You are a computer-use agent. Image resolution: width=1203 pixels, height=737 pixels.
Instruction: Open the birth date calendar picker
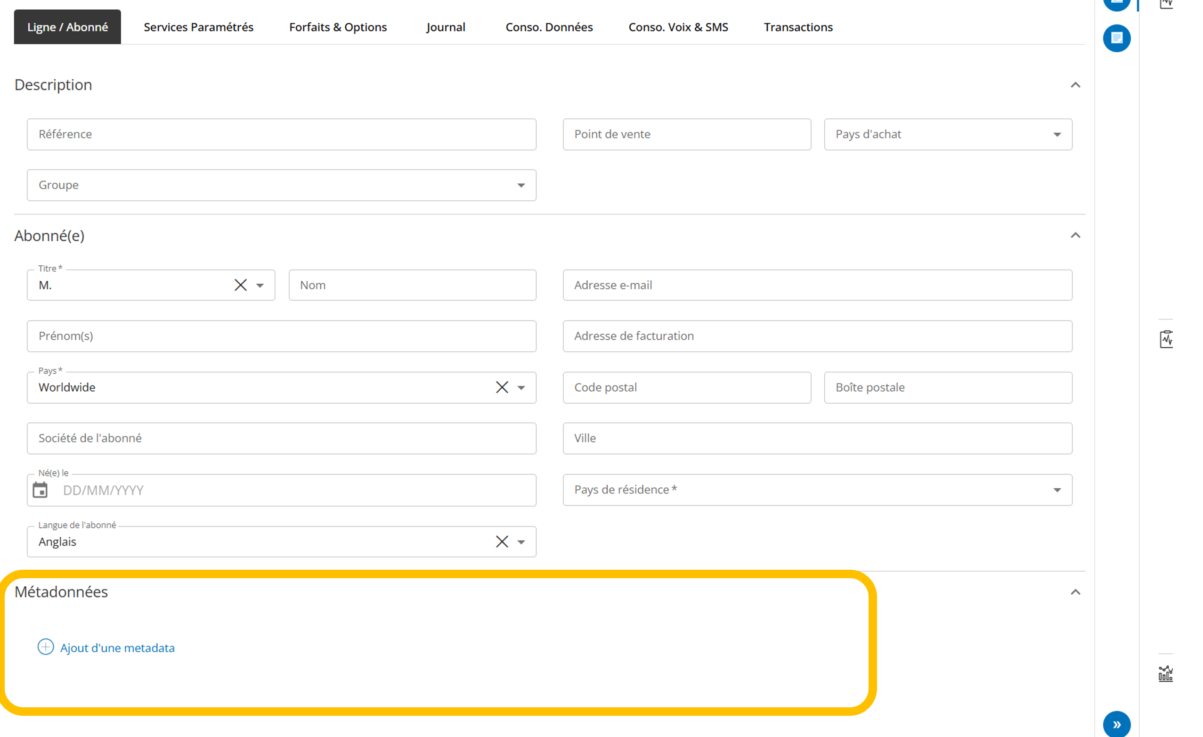point(40,490)
